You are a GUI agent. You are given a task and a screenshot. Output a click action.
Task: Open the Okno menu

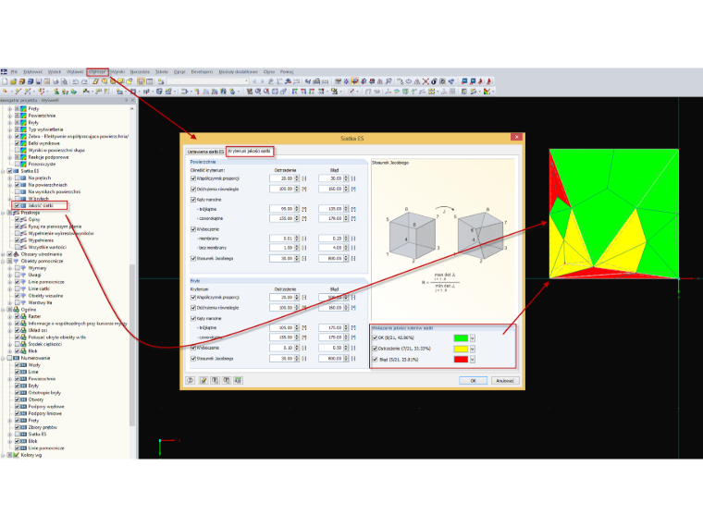(x=269, y=72)
